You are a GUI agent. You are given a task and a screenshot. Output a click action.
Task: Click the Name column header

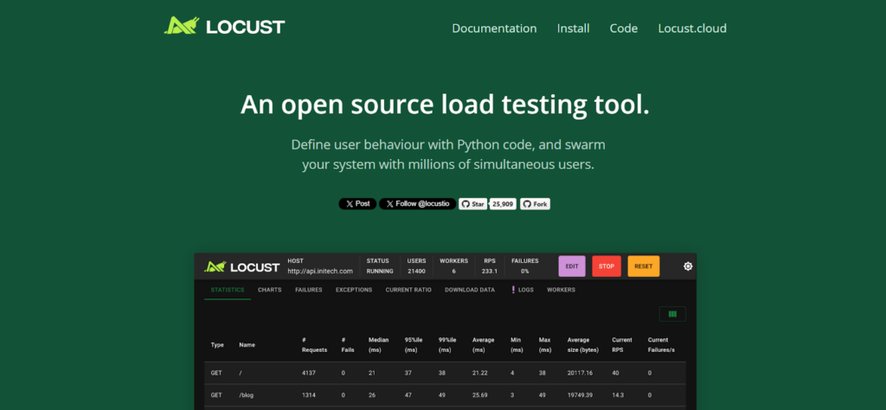click(247, 345)
